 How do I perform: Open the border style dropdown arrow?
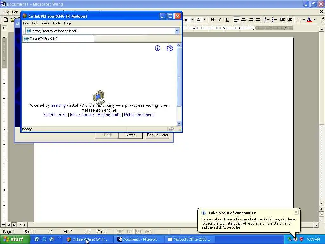[x=304, y=20]
